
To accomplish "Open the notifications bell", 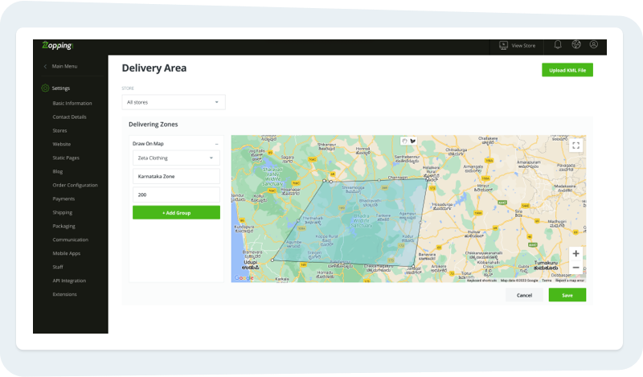I will coord(558,45).
